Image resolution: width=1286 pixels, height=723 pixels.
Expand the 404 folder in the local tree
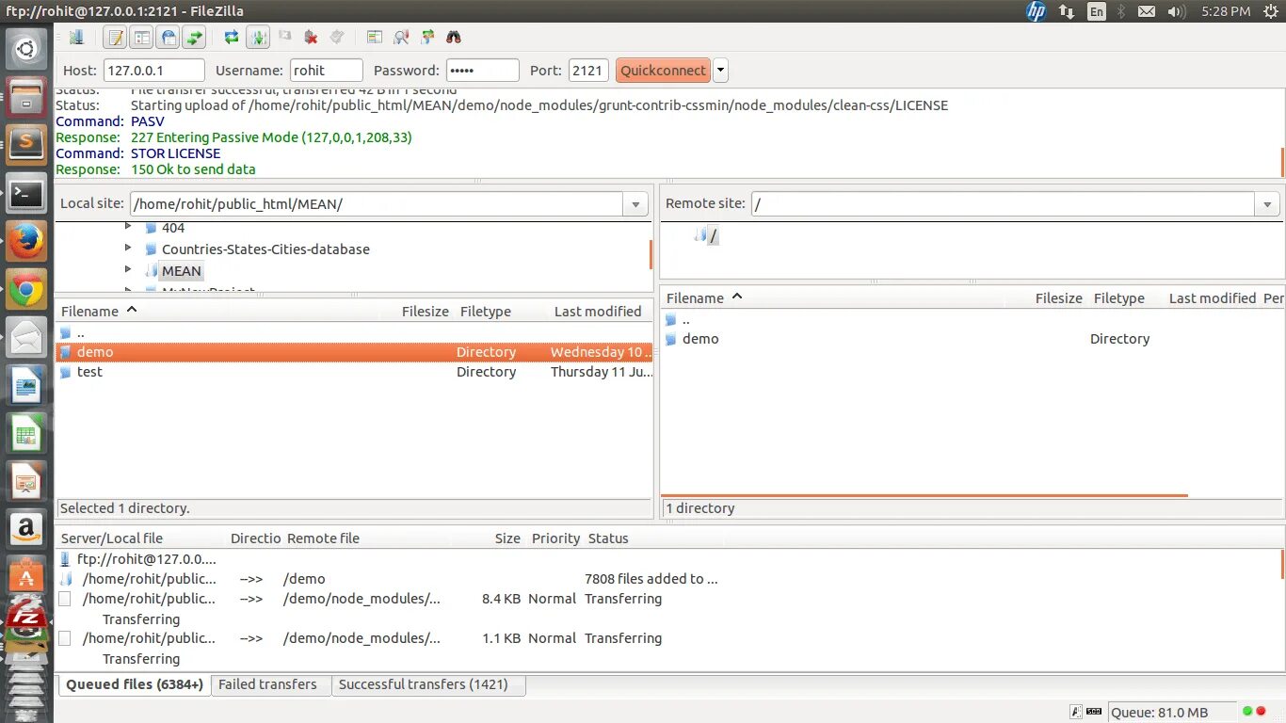pyautogui.click(x=128, y=227)
